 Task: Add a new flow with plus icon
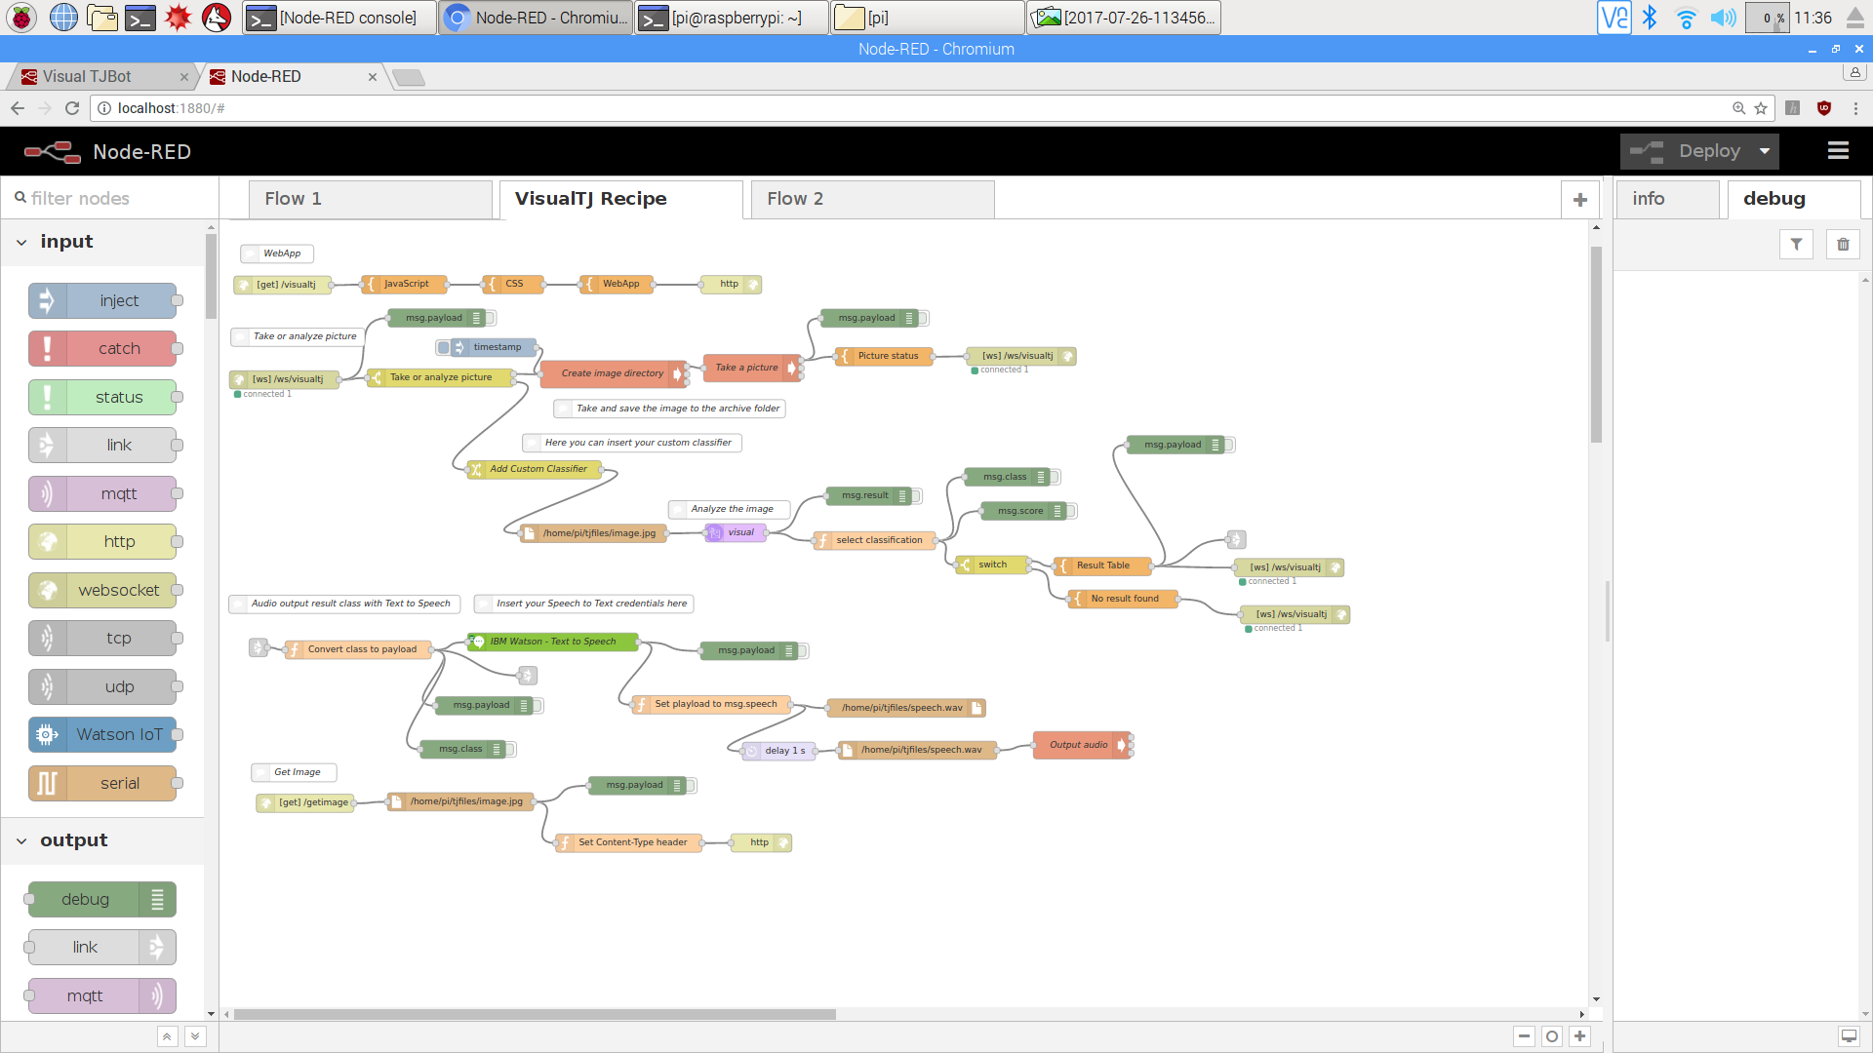tap(1580, 200)
